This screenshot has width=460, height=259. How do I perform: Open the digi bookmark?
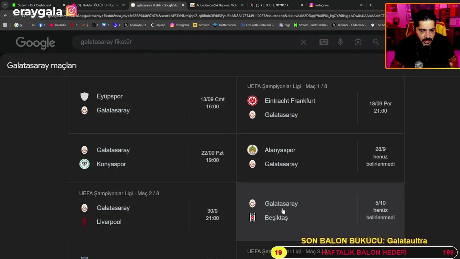coord(284,25)
